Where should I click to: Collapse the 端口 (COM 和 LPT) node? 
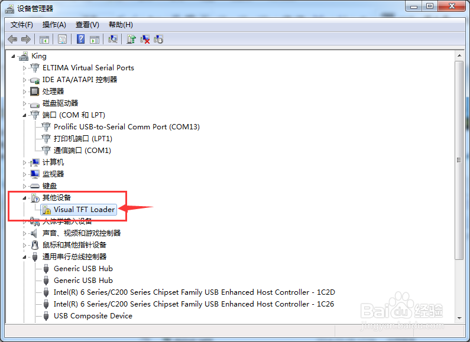click(x=24, y=115)
